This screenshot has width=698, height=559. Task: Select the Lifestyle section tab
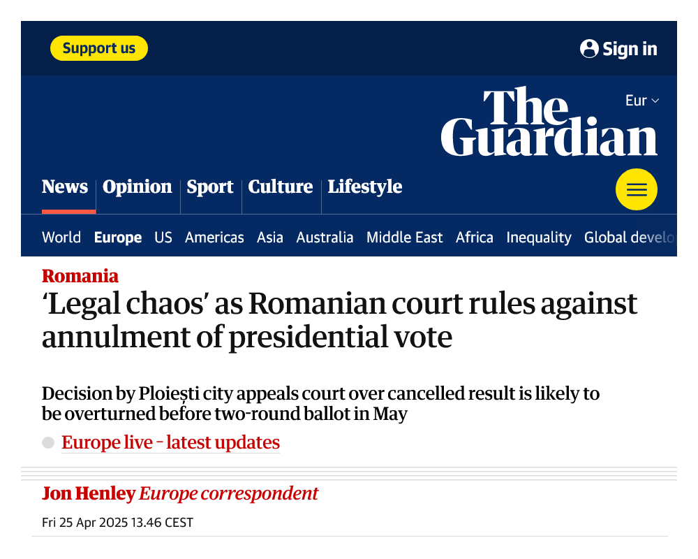tap(365, 187)
